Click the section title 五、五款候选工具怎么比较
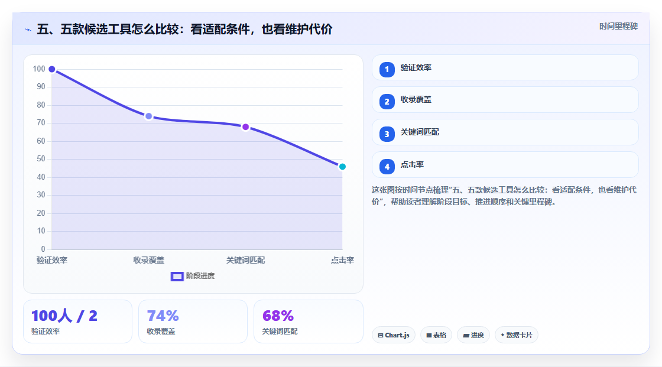 point(184,29)
